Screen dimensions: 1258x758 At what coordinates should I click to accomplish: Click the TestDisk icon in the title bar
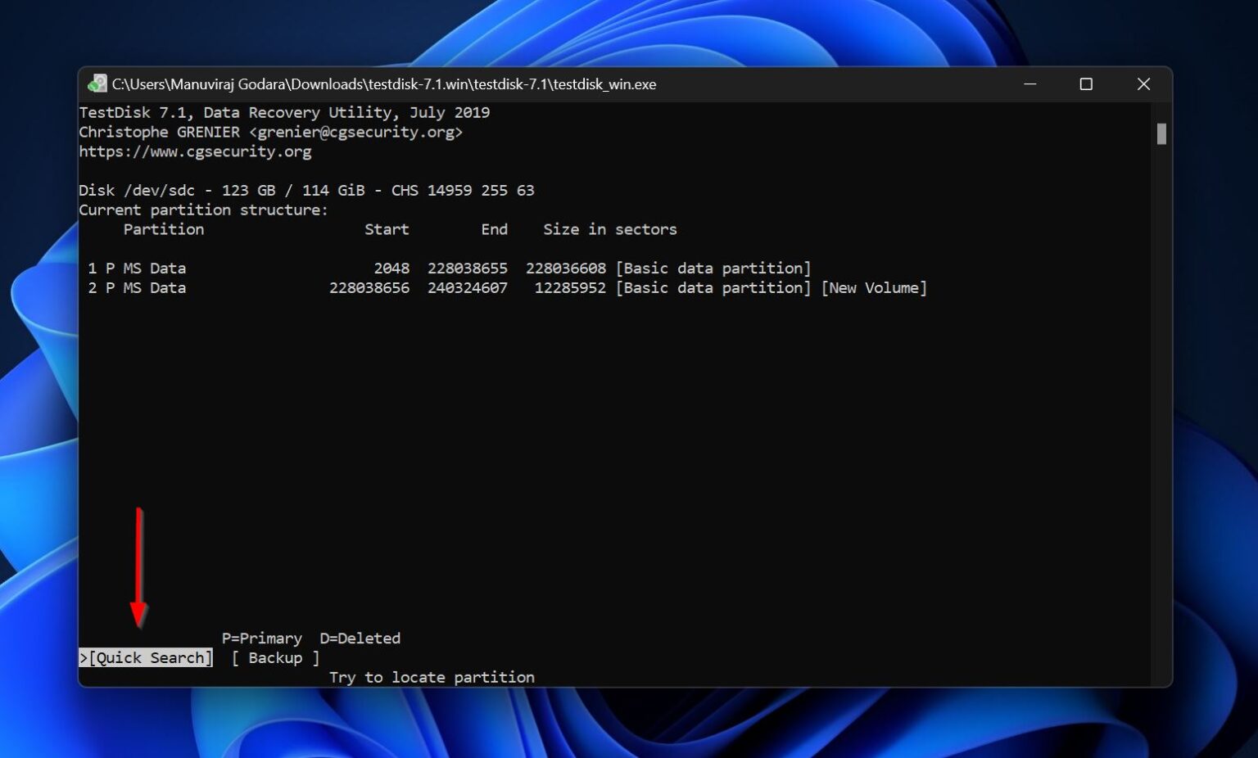click(96, 83)
